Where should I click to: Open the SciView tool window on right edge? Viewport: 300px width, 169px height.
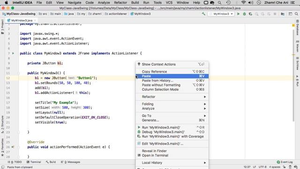[298, 63]
